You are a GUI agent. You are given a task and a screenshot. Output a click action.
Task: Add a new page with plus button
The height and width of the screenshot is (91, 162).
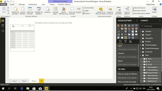[x=42, y=81]
